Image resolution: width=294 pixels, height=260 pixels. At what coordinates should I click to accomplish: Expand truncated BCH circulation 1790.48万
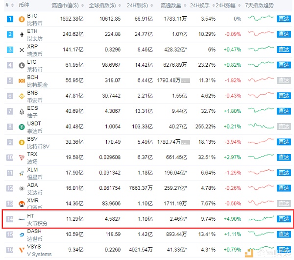pos(185,81)
